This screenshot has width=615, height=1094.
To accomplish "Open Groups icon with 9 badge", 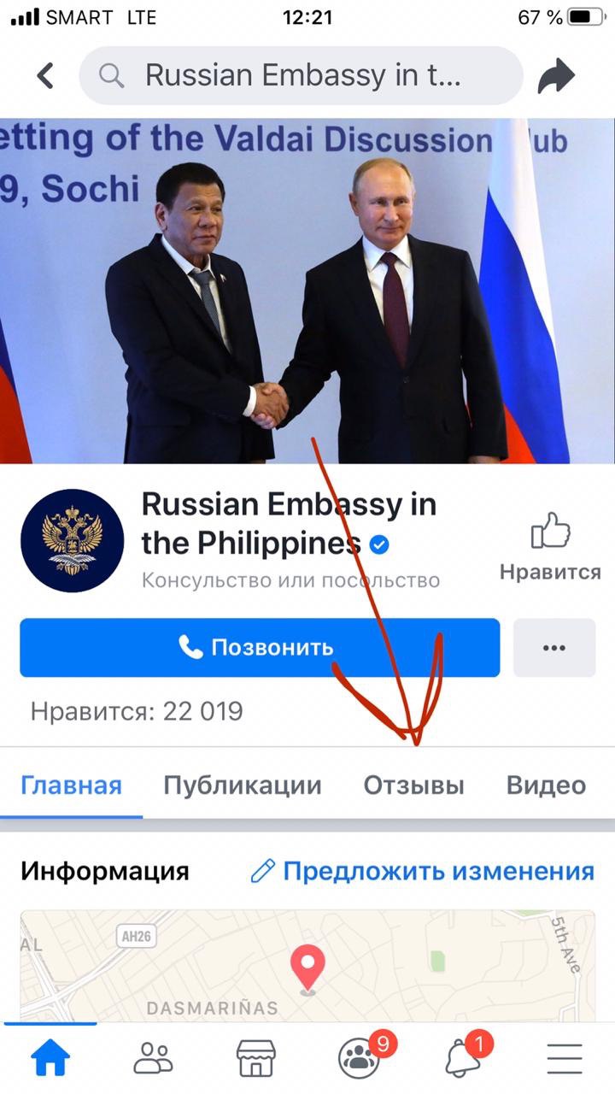I will coord(361,1056).
